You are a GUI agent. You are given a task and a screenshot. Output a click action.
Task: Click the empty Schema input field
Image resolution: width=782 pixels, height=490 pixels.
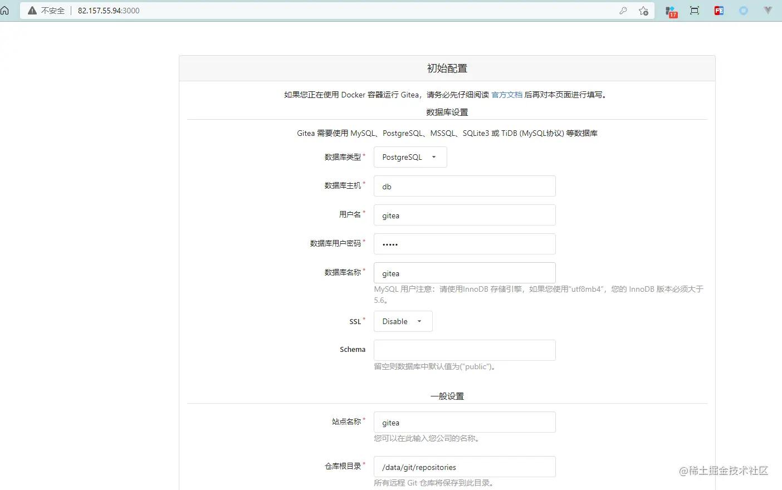[465, 350]
